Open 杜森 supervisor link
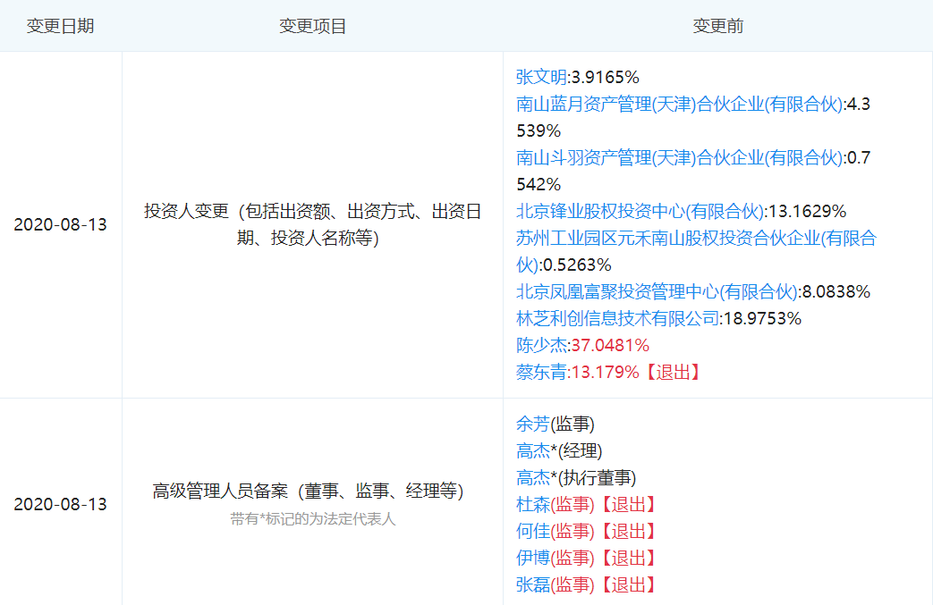This screenshot has width=933, height=605. (532, 505)
